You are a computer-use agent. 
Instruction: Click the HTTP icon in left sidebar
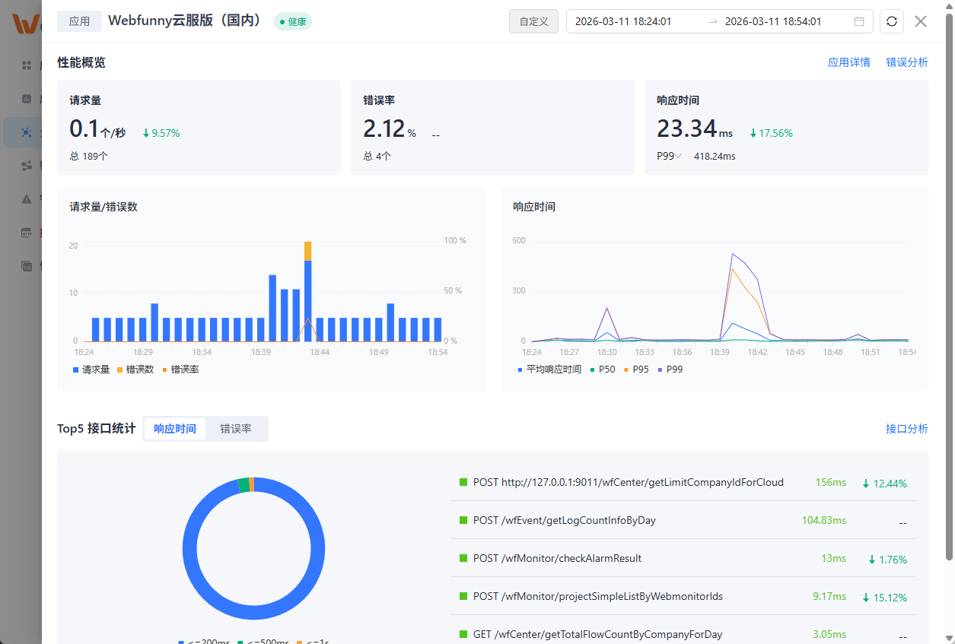27,233
